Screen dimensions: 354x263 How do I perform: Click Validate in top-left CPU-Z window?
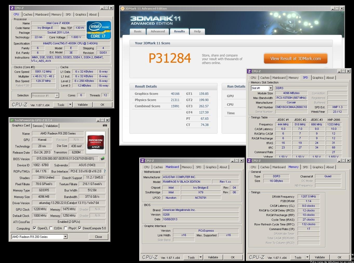pyautogui.click(x=83, y=105)
